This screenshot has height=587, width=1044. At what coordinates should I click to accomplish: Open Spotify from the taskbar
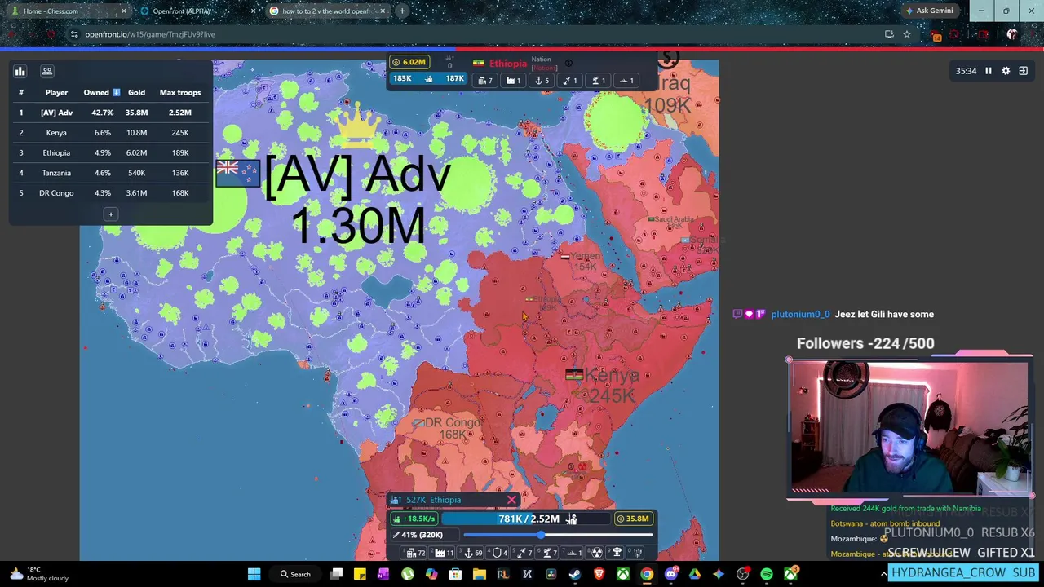[767, 574]
